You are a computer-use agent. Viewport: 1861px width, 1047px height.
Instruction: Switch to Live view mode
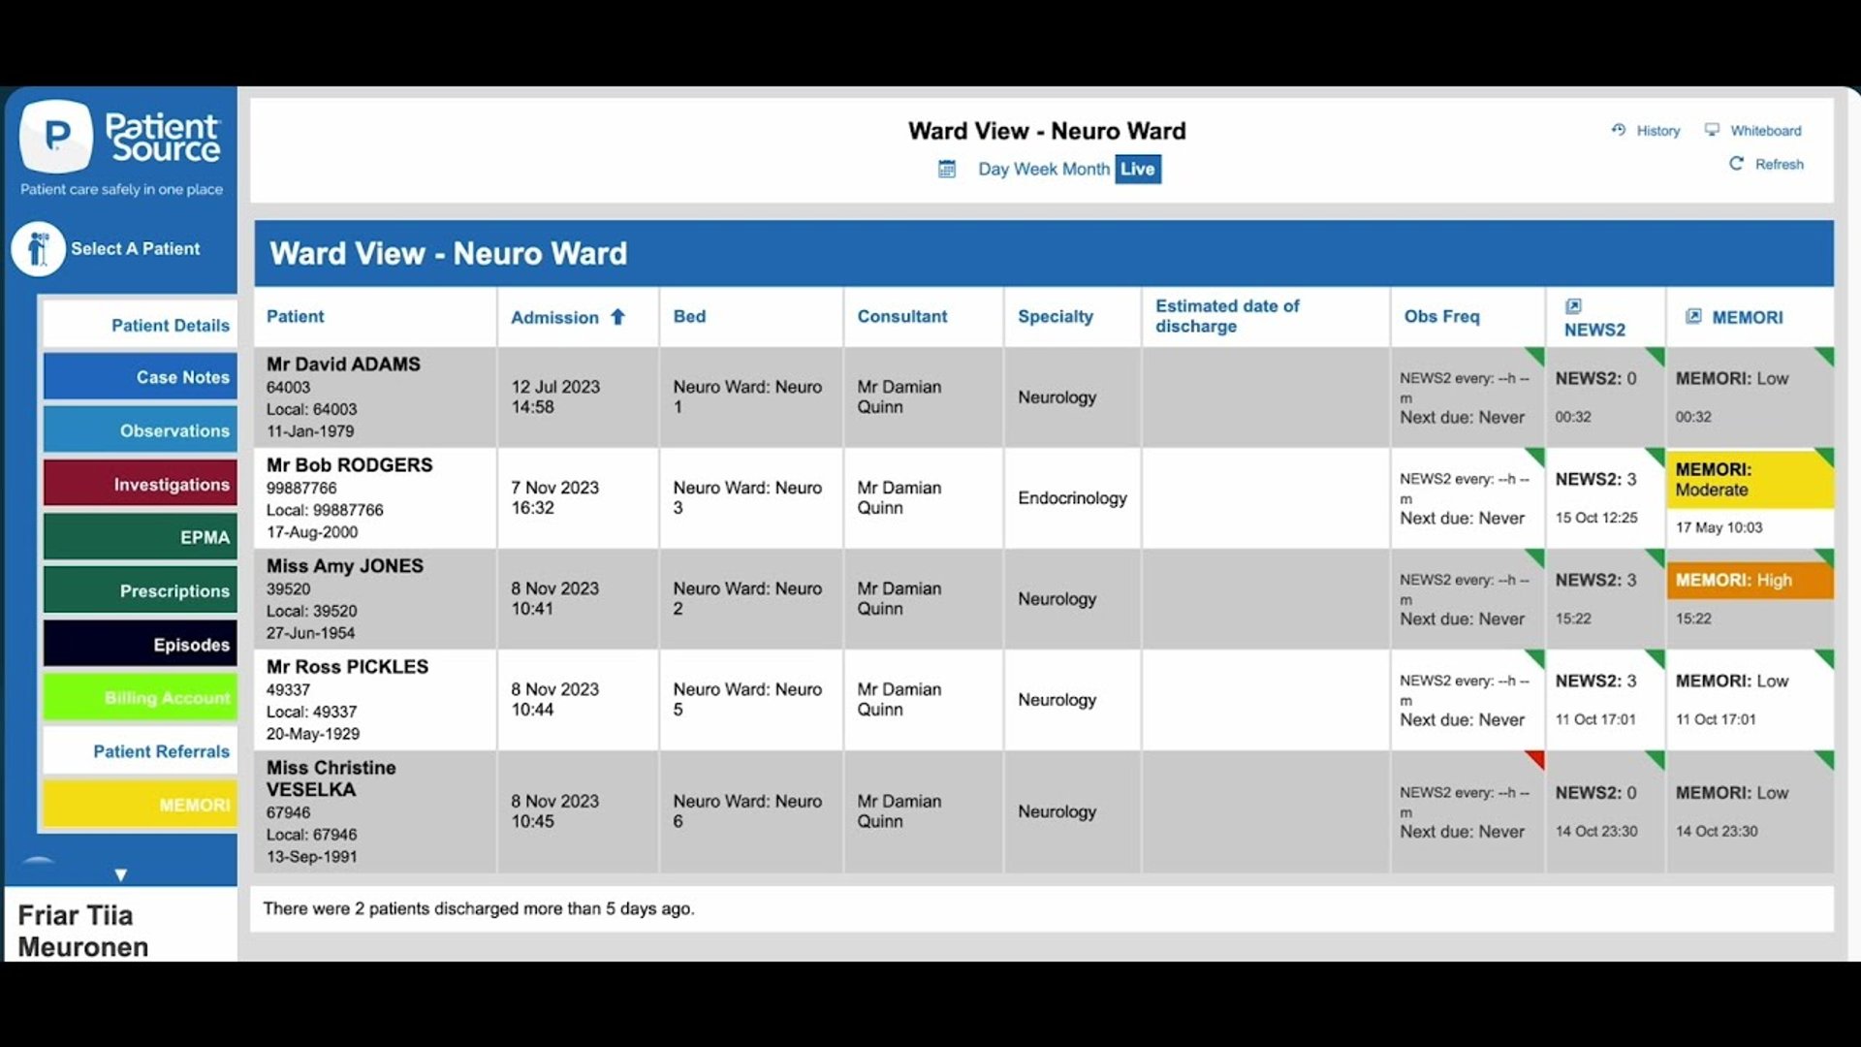point(1137,170)
